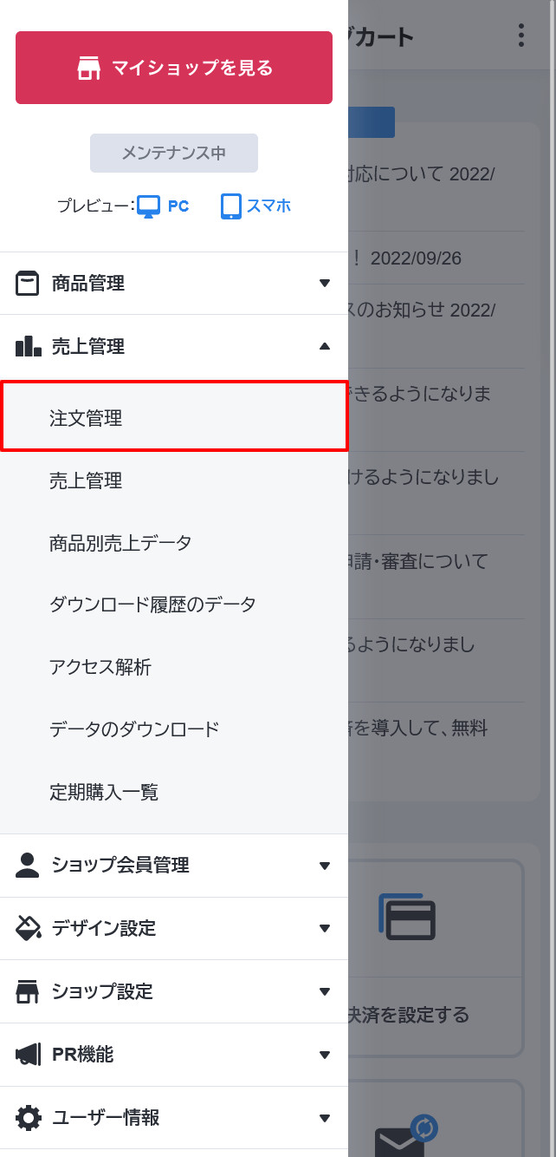556x1157 pixels.
Task: Collapse the 売上管理 section arrow
Action: tap(325, 346)
